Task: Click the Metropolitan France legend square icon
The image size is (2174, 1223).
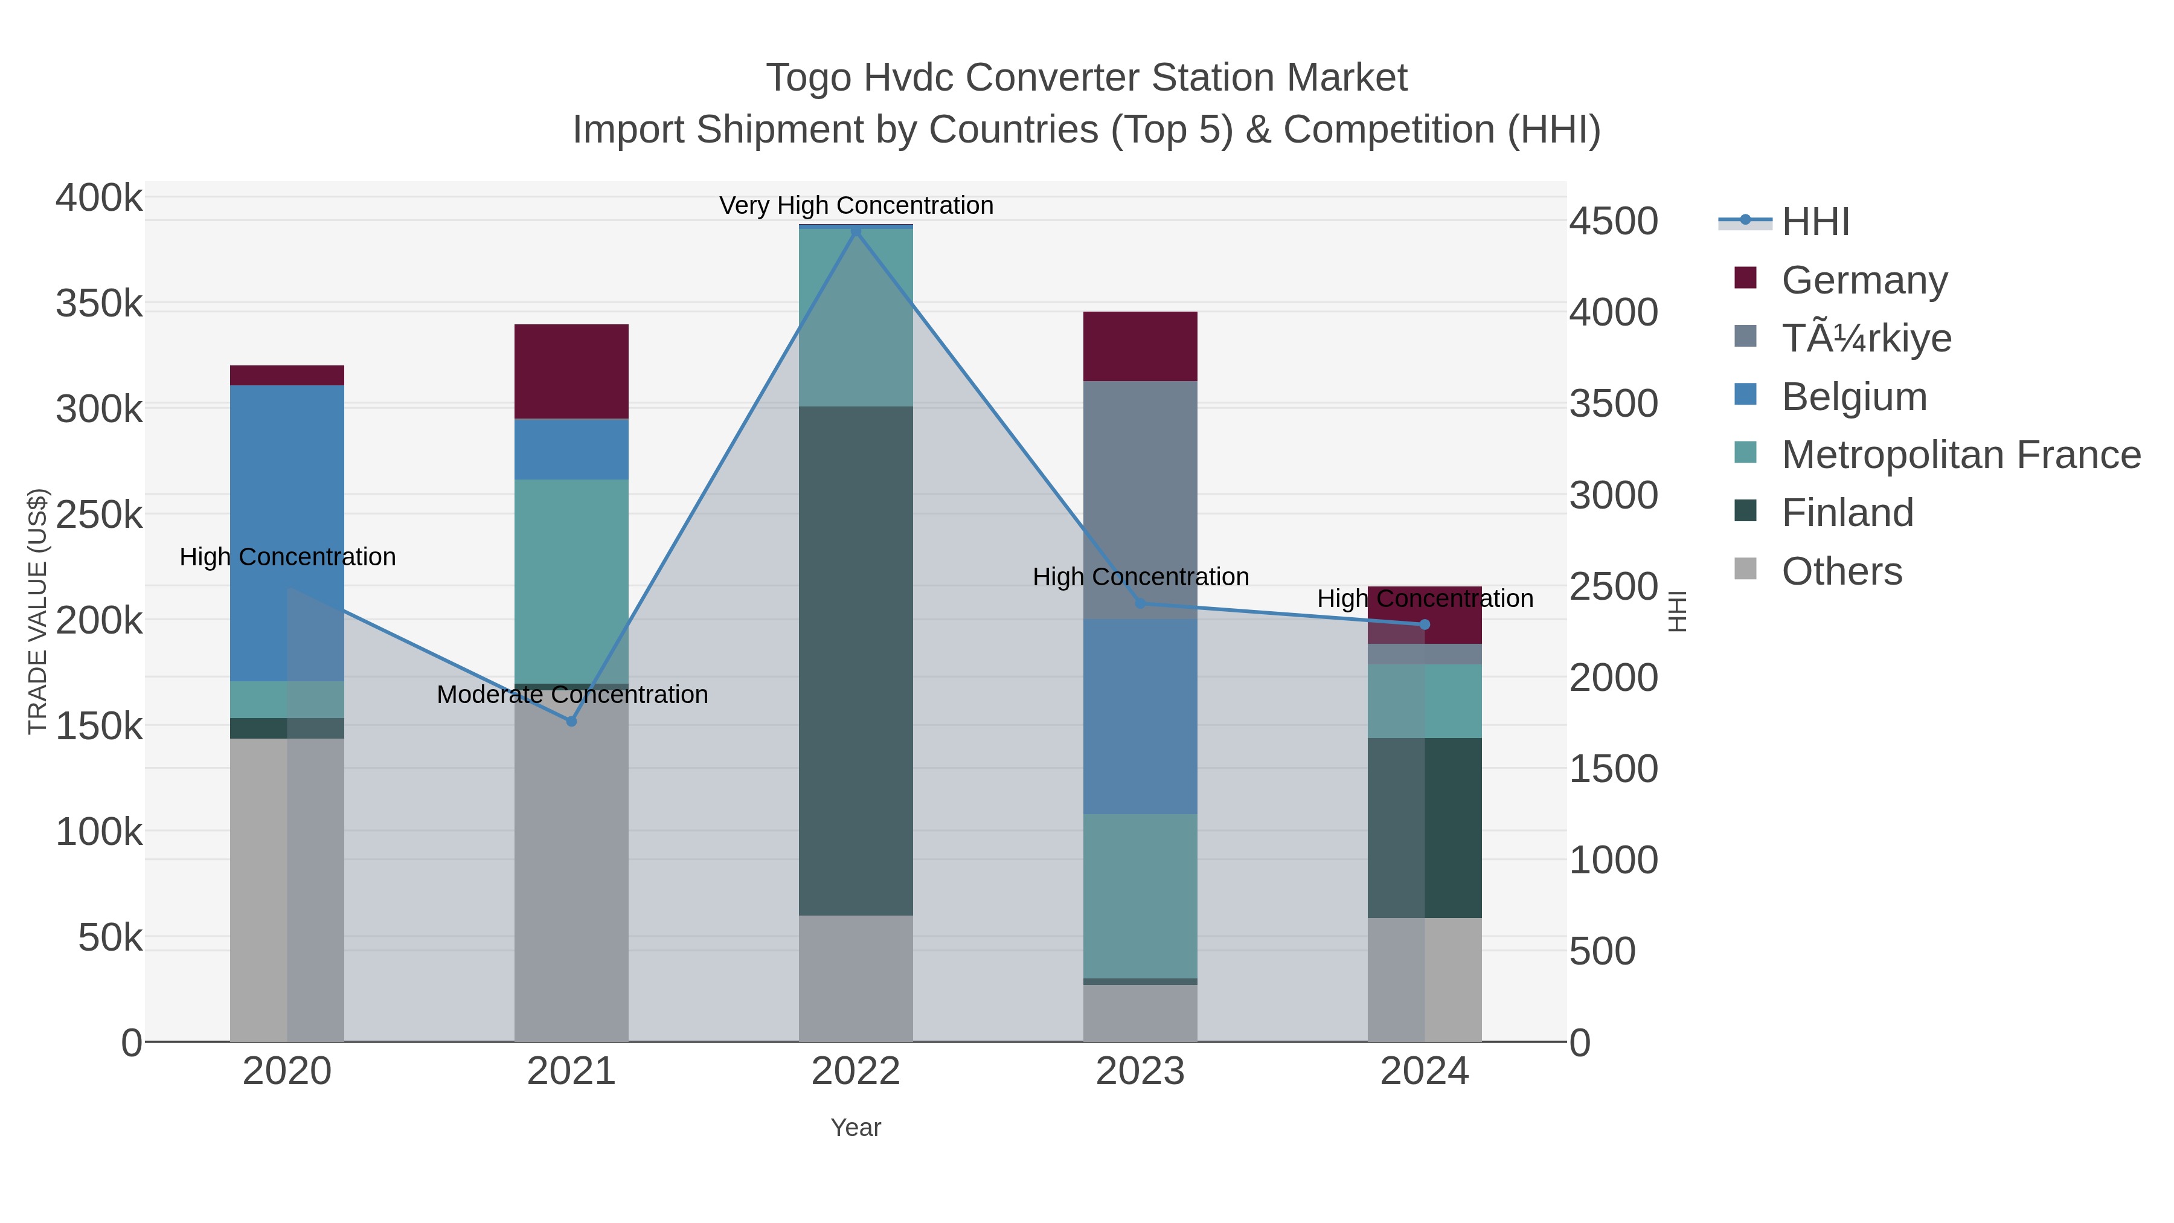Action: (1745, 452)
